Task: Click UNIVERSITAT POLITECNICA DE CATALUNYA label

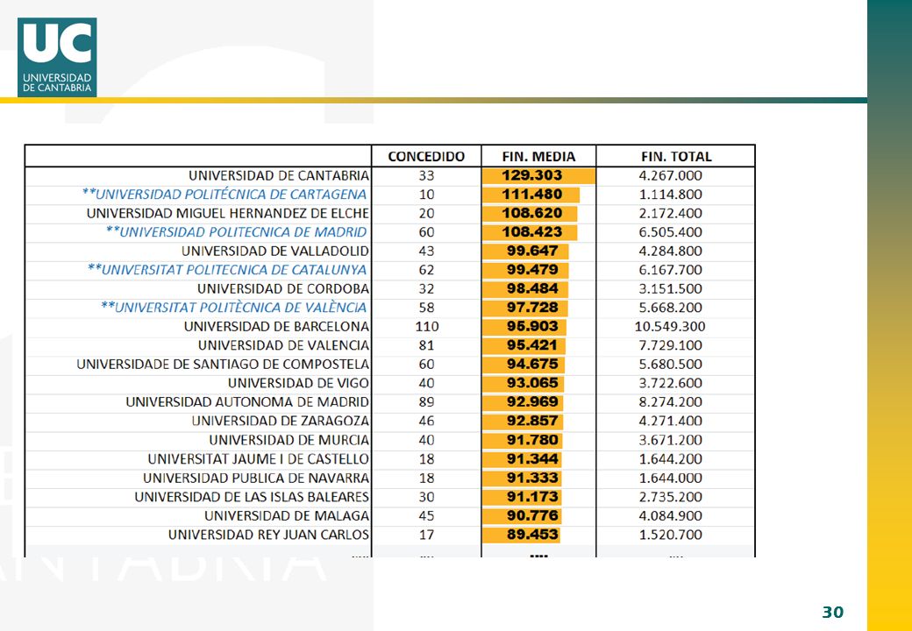Action: (x=227, y=270)
